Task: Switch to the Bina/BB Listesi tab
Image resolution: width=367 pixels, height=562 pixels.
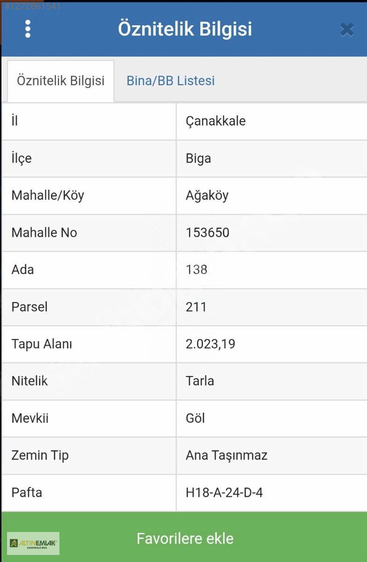Action: pyautogui.click(x=170, y=81)
